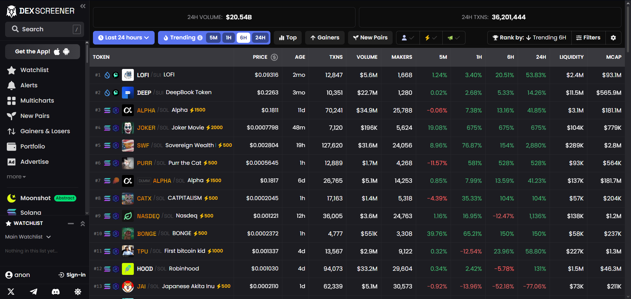Click the Trending info icon

click(x=200, y=38)
